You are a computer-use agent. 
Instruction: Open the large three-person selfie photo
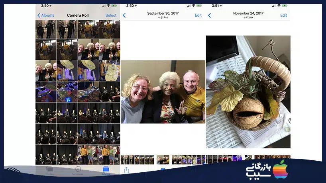(163, 92)
